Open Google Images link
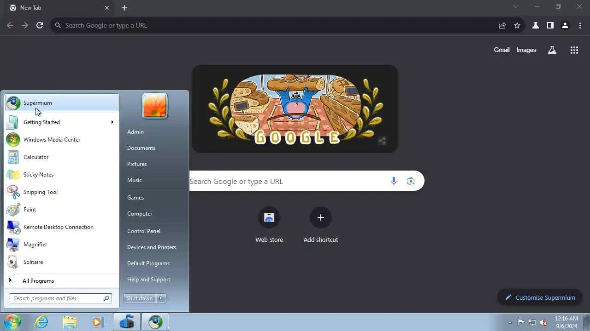 click(526, 50)
